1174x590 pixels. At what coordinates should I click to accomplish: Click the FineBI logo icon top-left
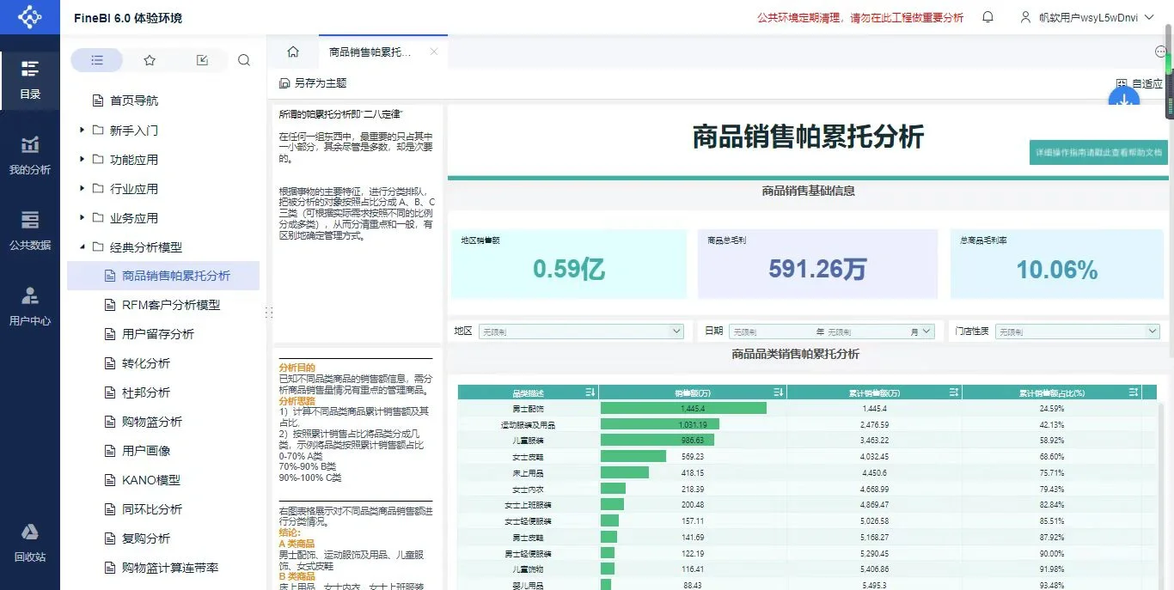click(x=29, y=16)
